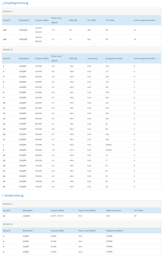This screenshot has height=255, width=163.
Task: Select upstream Kanal ID 41
Action: point(4,216)
